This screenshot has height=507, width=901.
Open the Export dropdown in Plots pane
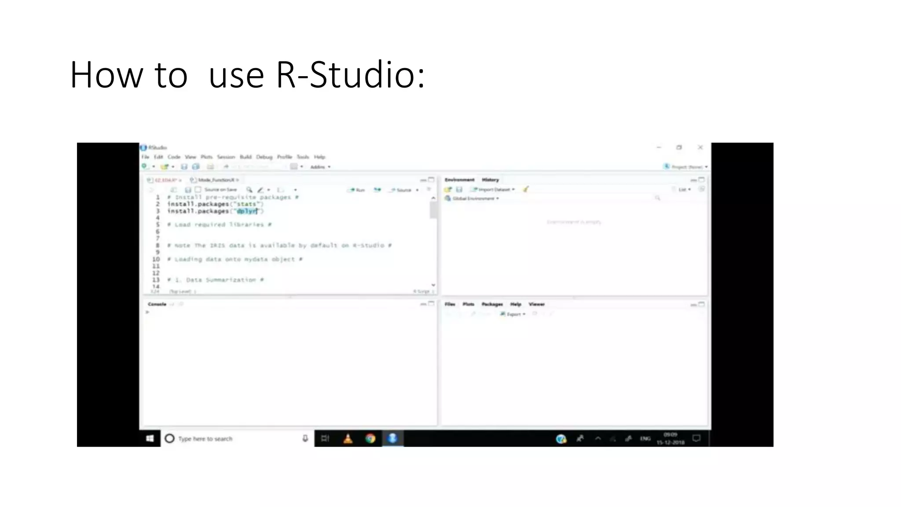(513, 314)
